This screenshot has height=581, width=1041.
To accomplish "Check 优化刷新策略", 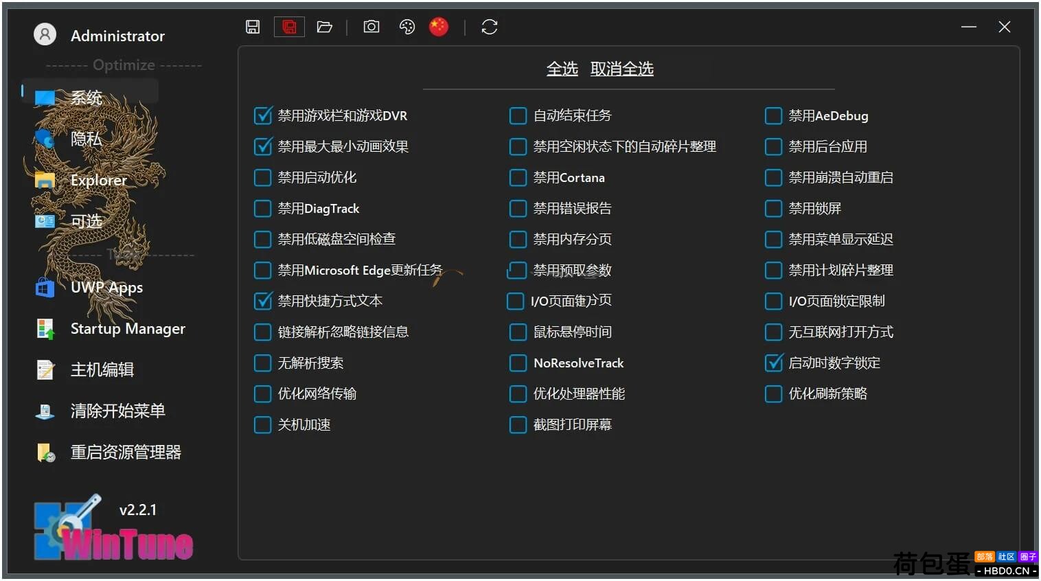I will tap(774, 394).
